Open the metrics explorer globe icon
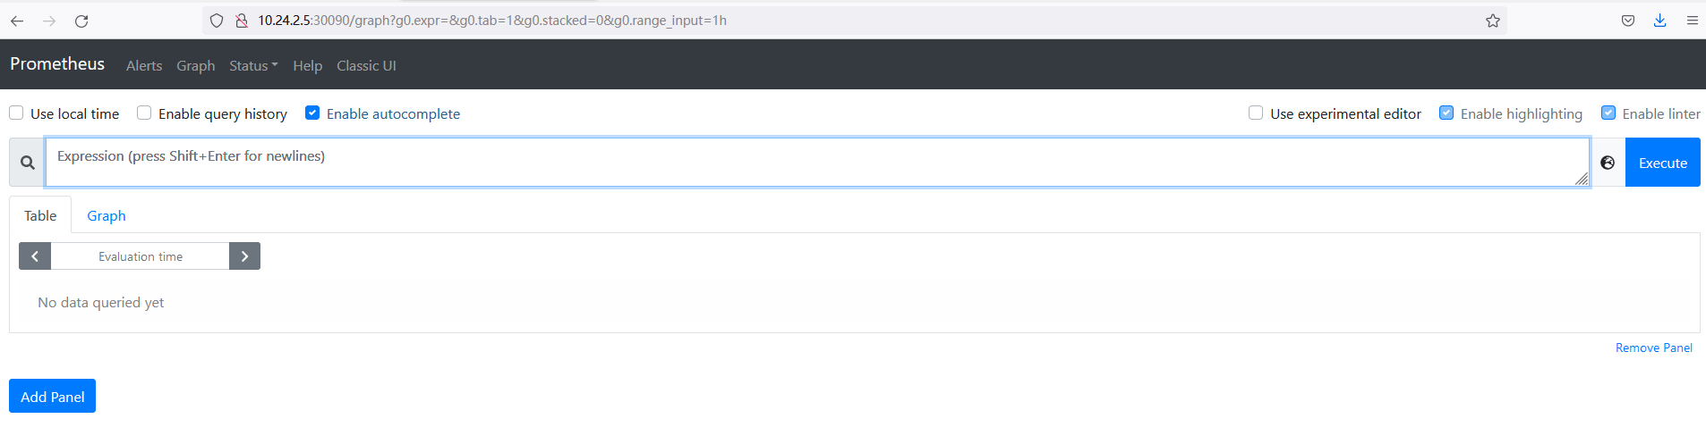The width and height of the screenshot is (1706, 444). coord(1608,163)
